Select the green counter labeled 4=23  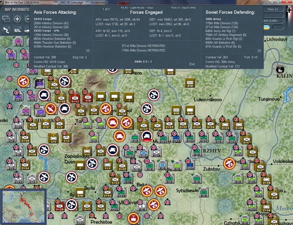252,206
